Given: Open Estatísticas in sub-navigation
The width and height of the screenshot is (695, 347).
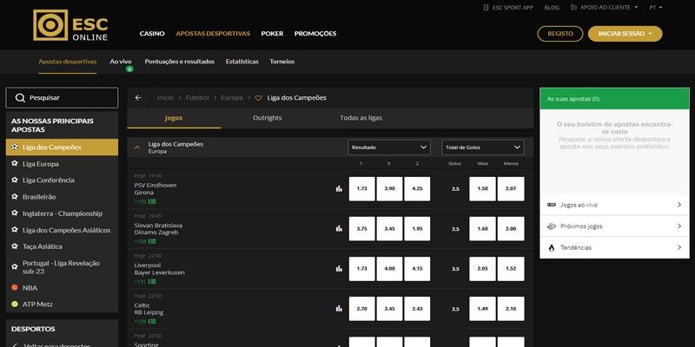Looking at the screenshot, I should tap(242, 62).
